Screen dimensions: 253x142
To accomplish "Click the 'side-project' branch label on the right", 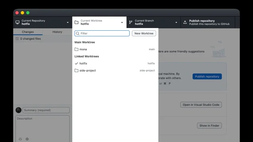I will click(x=147, y=71).
